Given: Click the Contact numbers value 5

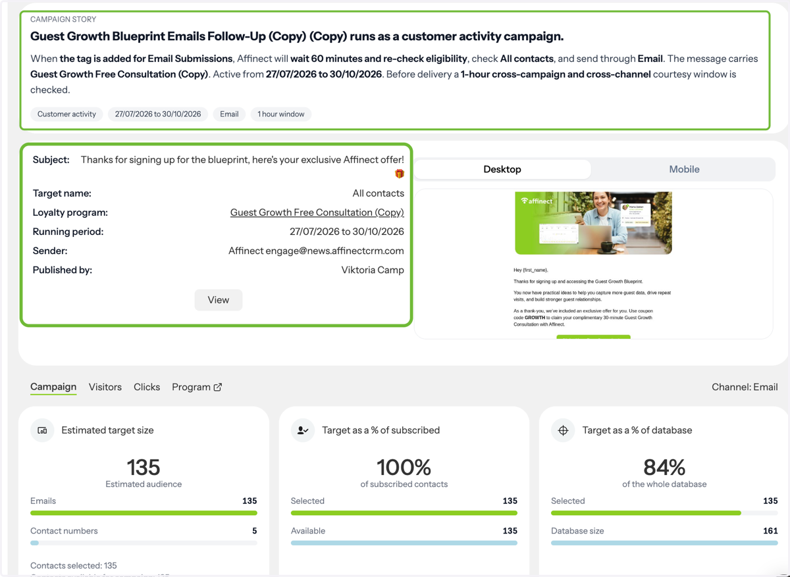Looking at the screenshot, I should coord(254,530).
